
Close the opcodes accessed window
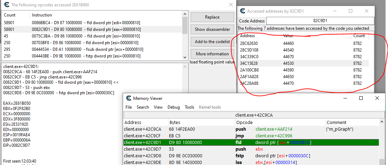tap(231, 5)
